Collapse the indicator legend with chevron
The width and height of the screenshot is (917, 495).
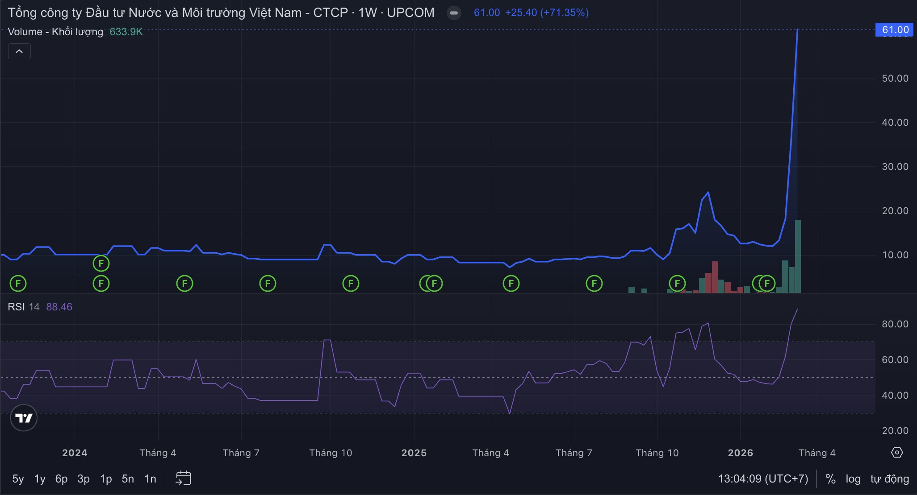point(19,51)
